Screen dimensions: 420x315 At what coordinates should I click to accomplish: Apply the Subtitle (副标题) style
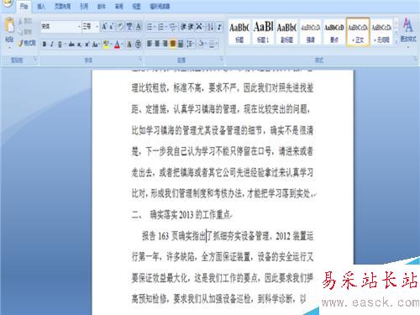pos(286,32)
